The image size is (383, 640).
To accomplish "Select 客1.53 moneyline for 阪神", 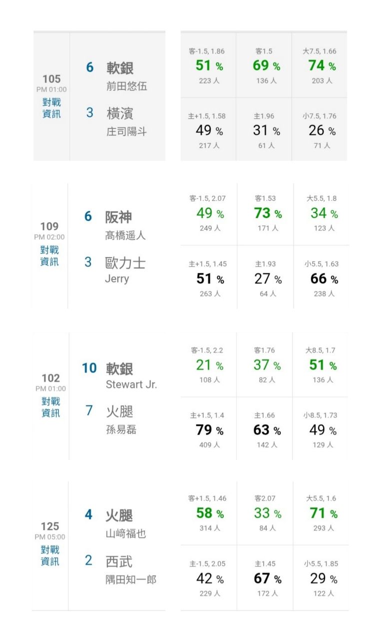I will (x=266, y=213).
